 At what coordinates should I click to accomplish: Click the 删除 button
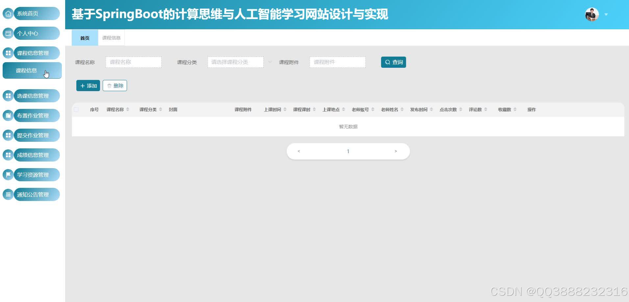(114, 85)
